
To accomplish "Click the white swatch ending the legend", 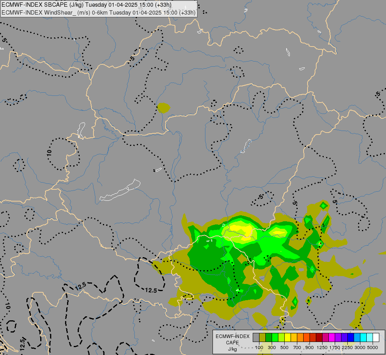I will coord(376,338).
